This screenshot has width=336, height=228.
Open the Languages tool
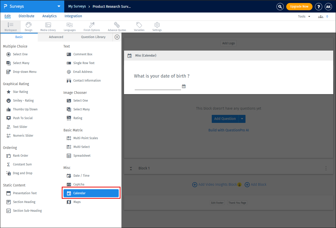point(69,27)
